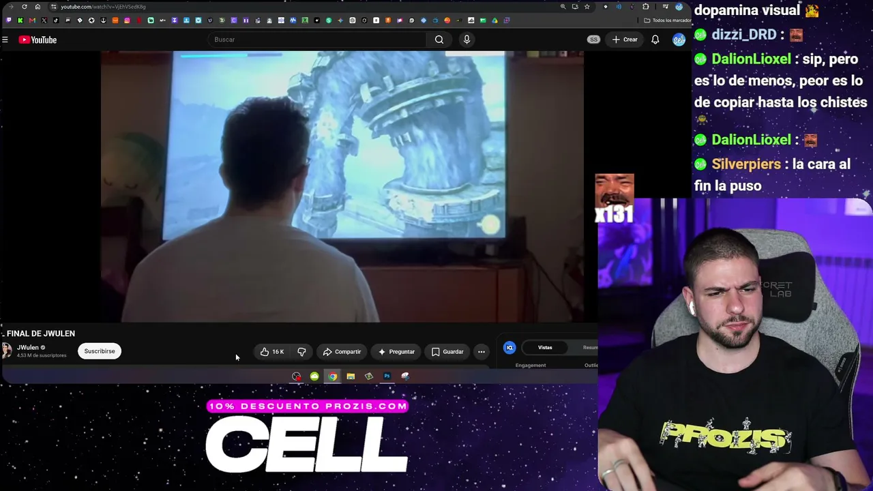Open the browser extensions puzzle icon
The width and height of the screenshot is (873, 491).
(645, 7)
